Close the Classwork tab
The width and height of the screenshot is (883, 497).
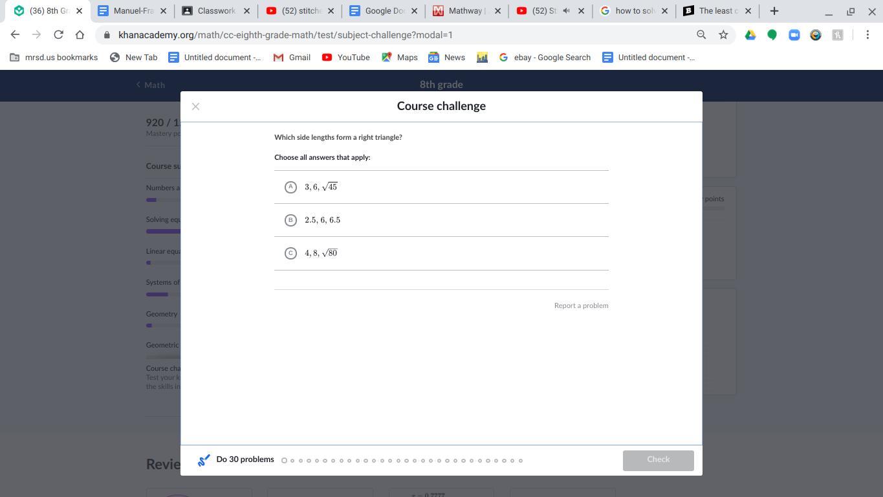click(246, 11)
